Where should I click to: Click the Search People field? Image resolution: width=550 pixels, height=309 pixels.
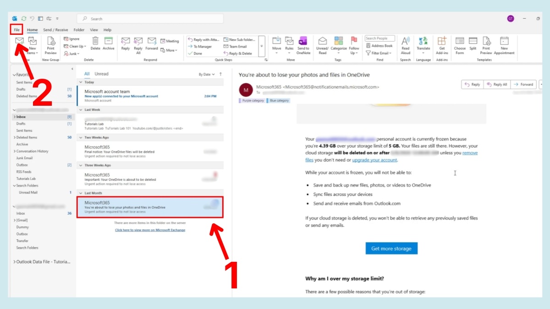pos(380,38)
